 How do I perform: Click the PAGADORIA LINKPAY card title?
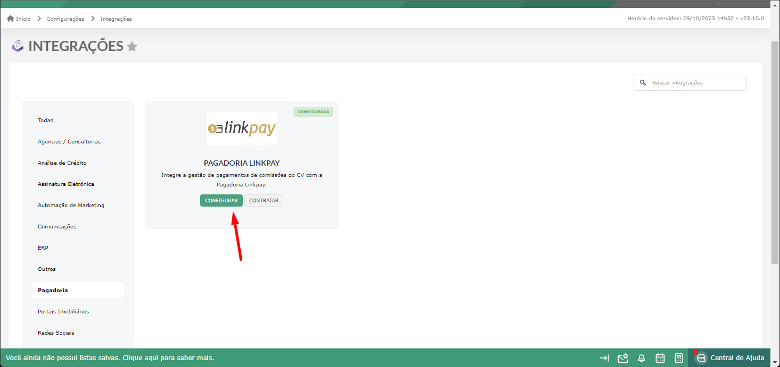coord(242,163)
